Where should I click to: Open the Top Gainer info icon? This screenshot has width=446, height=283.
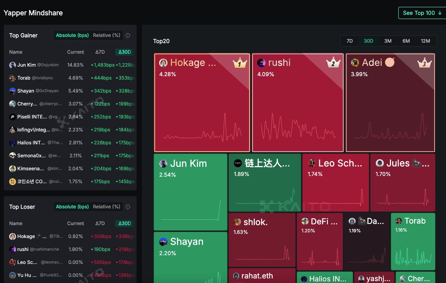coord(128,35)
